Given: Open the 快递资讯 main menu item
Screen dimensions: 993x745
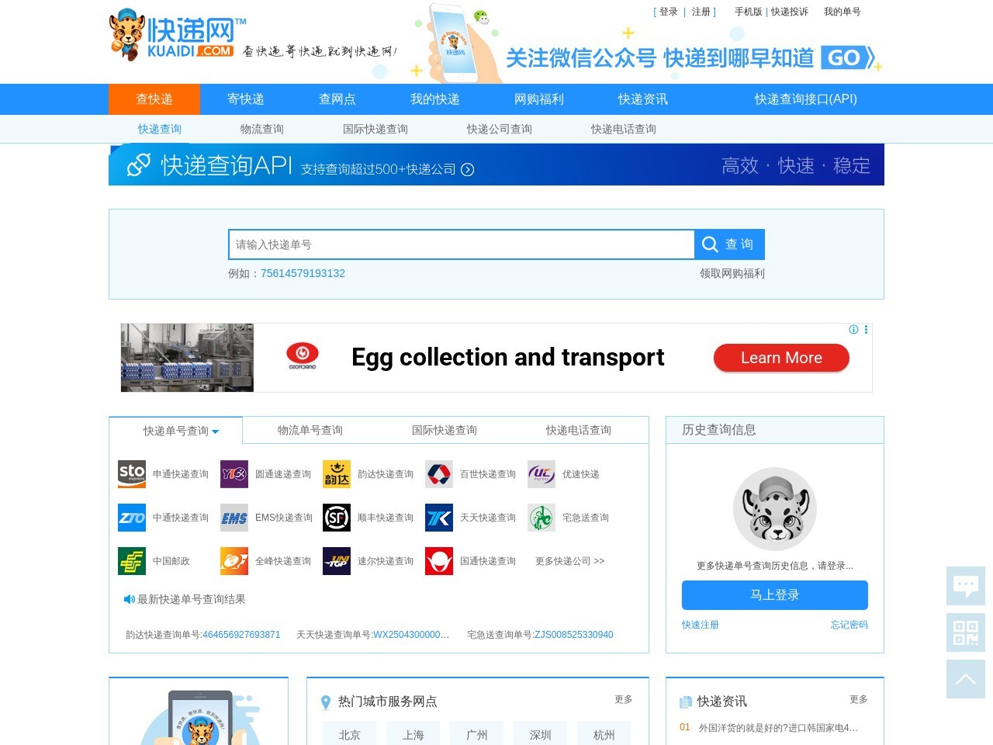Looking at the screenshot, I should pos(643,99).
